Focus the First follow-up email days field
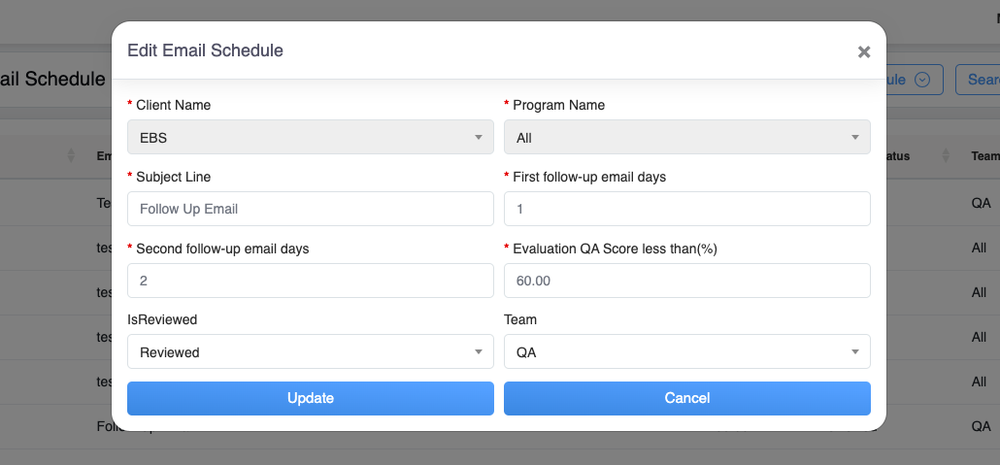Image resolution: width=1000 pixels, height=465 pixels. (x=686, y=209)
